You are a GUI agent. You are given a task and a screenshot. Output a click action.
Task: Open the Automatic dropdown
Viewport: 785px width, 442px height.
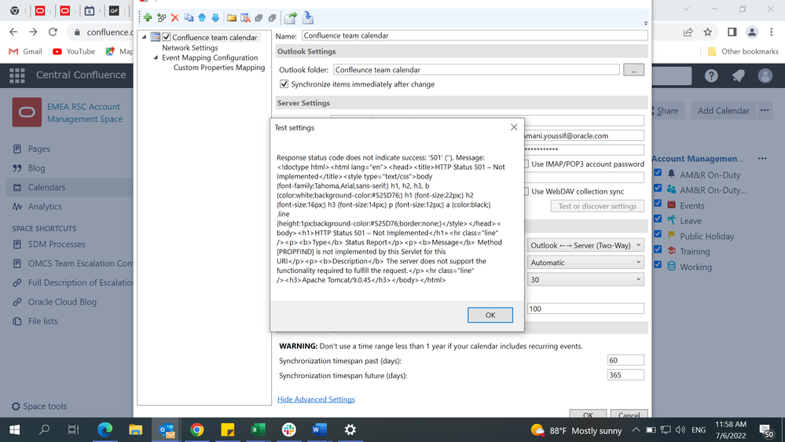coord(585,263)
